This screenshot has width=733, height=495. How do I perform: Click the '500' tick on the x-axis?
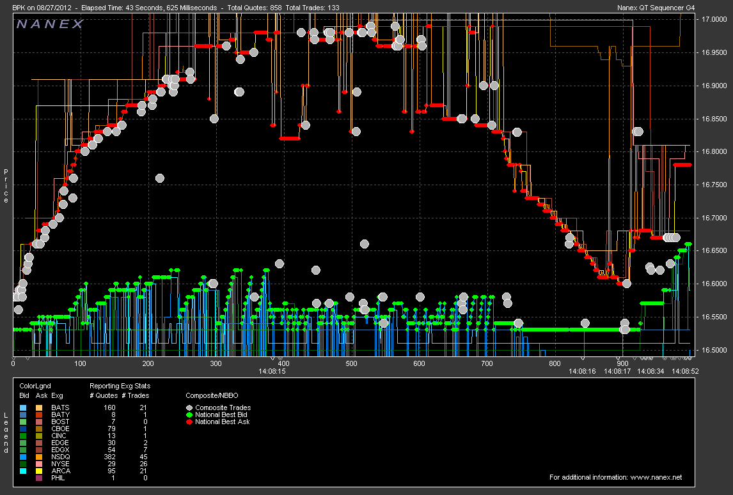tap(351, 363)
